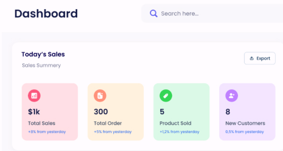283x151 pixels.
Task: Click the Today's Sales heading
Action: click(43, 54)
